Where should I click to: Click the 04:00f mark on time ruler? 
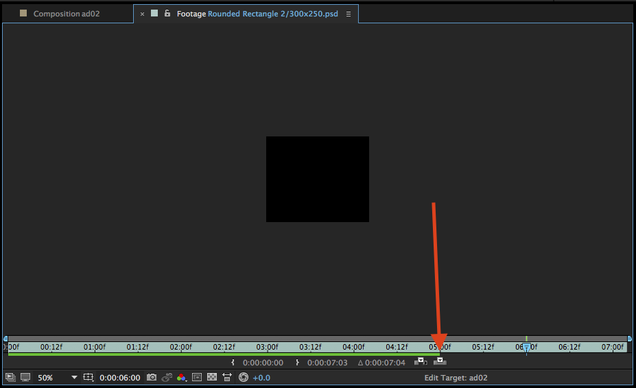tap(354, 347)
